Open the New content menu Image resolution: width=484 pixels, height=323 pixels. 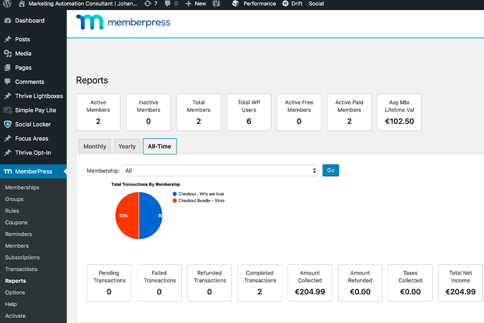(x=196, y=4)
